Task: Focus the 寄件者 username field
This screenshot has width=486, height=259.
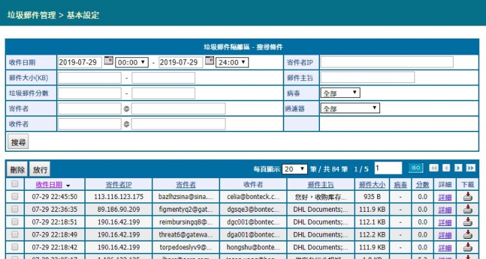Action: pos(90,109)
